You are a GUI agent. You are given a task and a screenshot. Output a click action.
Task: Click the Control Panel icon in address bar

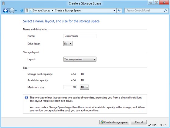click(x=27, y=11)
